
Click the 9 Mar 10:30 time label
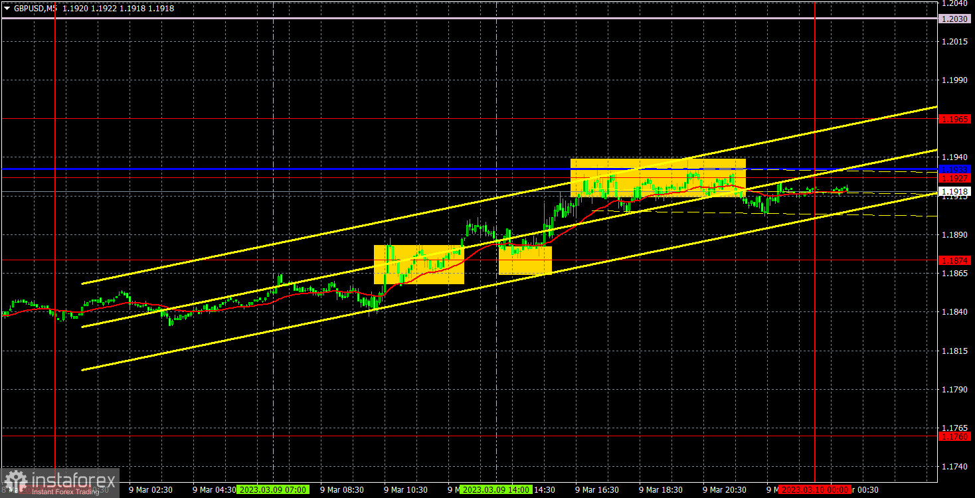tap(405, 489)
